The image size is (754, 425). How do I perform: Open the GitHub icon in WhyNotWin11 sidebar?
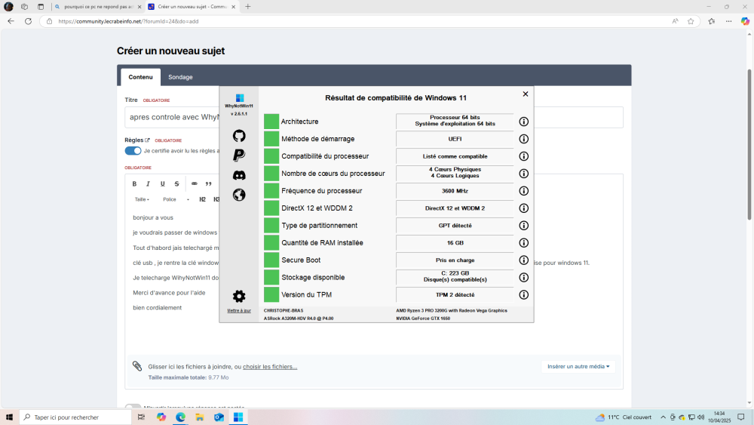pos(239,136)
